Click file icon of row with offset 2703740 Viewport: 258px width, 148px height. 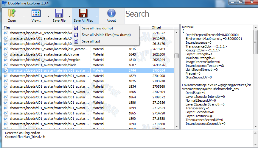pos(6,81)
